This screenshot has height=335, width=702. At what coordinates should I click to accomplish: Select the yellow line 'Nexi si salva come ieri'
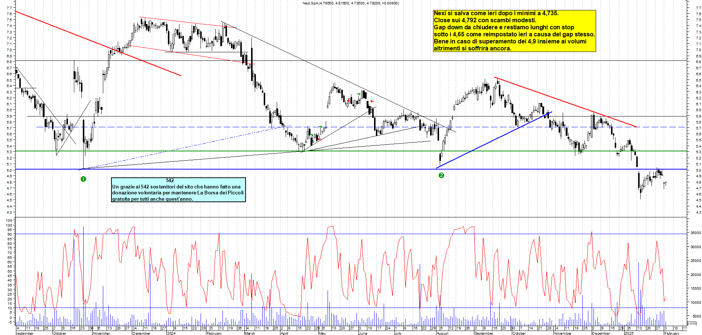(x=496, y=13)
